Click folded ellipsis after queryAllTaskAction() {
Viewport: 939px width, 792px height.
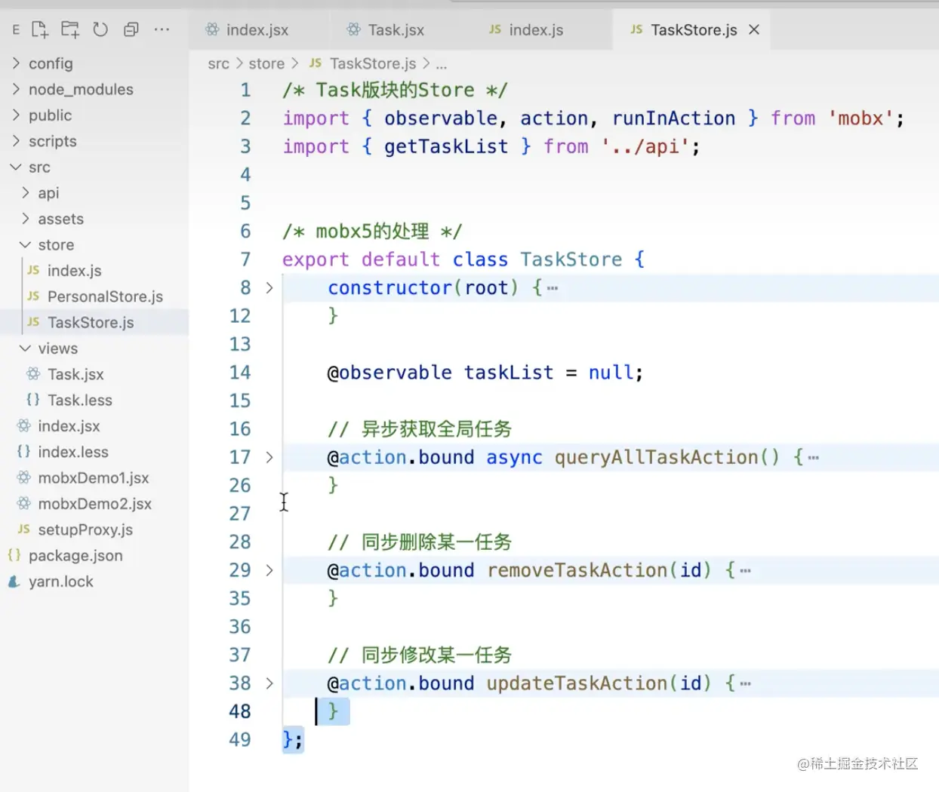click(813, 458)
